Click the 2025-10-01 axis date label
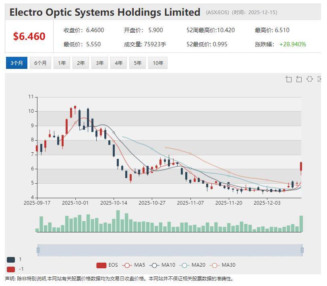This screenshot has width=327, height=286. [x=75, y=203]
